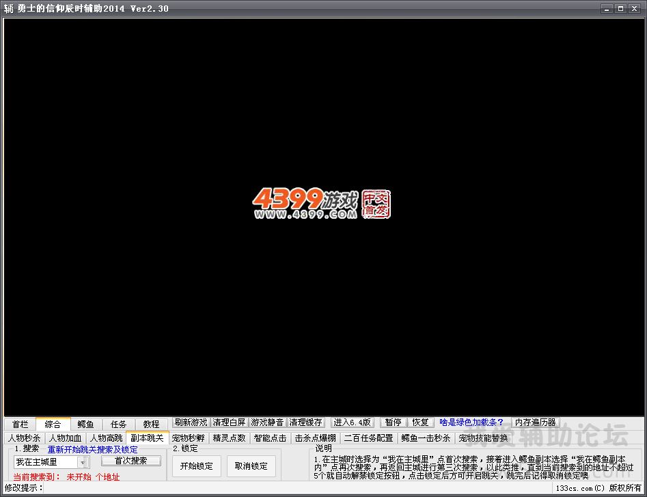Switch to the 鳄鱼一击秒杀 sub-tab
The image size is (647, 497).
(426, 438)
